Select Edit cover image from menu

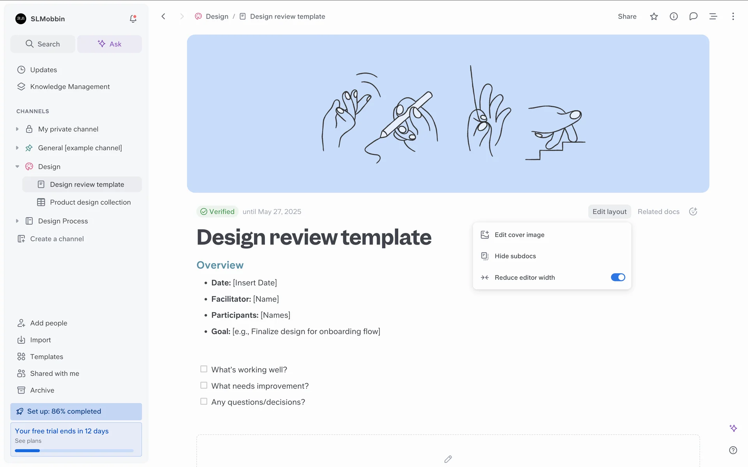tap(519, 235)
